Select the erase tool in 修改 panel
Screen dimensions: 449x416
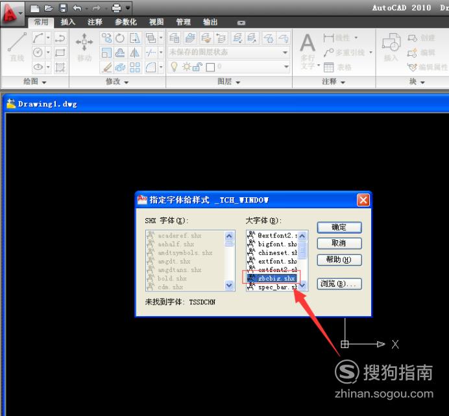click(106, 67)
